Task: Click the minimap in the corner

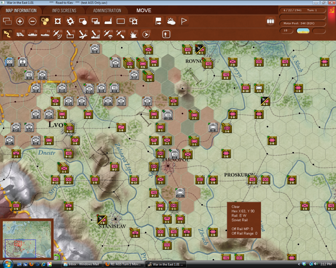Action: [x=27, y=239]
